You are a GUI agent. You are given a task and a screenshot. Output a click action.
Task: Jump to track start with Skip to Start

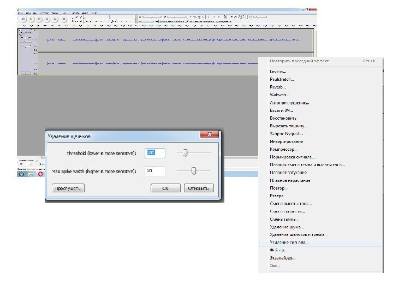pyautogui.click(x=47, y=19)
